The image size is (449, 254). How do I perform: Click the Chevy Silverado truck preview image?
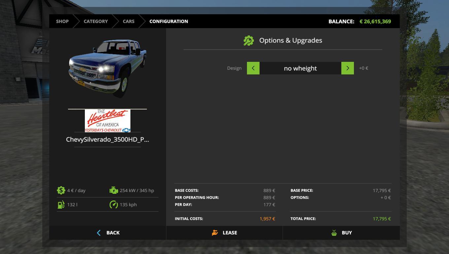pyautogui.click(x=107, y=68)
